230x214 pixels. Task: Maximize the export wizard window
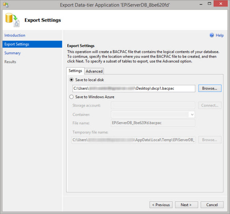pos(209,4)
